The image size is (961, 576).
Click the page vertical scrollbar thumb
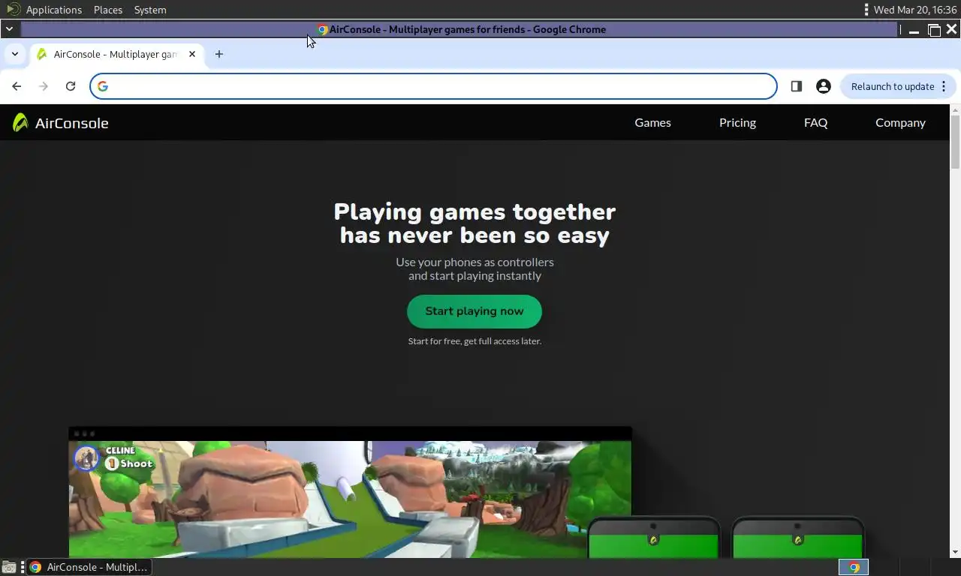955,142
